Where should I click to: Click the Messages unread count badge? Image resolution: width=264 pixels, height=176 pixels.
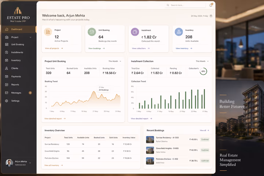coord(30,93)
